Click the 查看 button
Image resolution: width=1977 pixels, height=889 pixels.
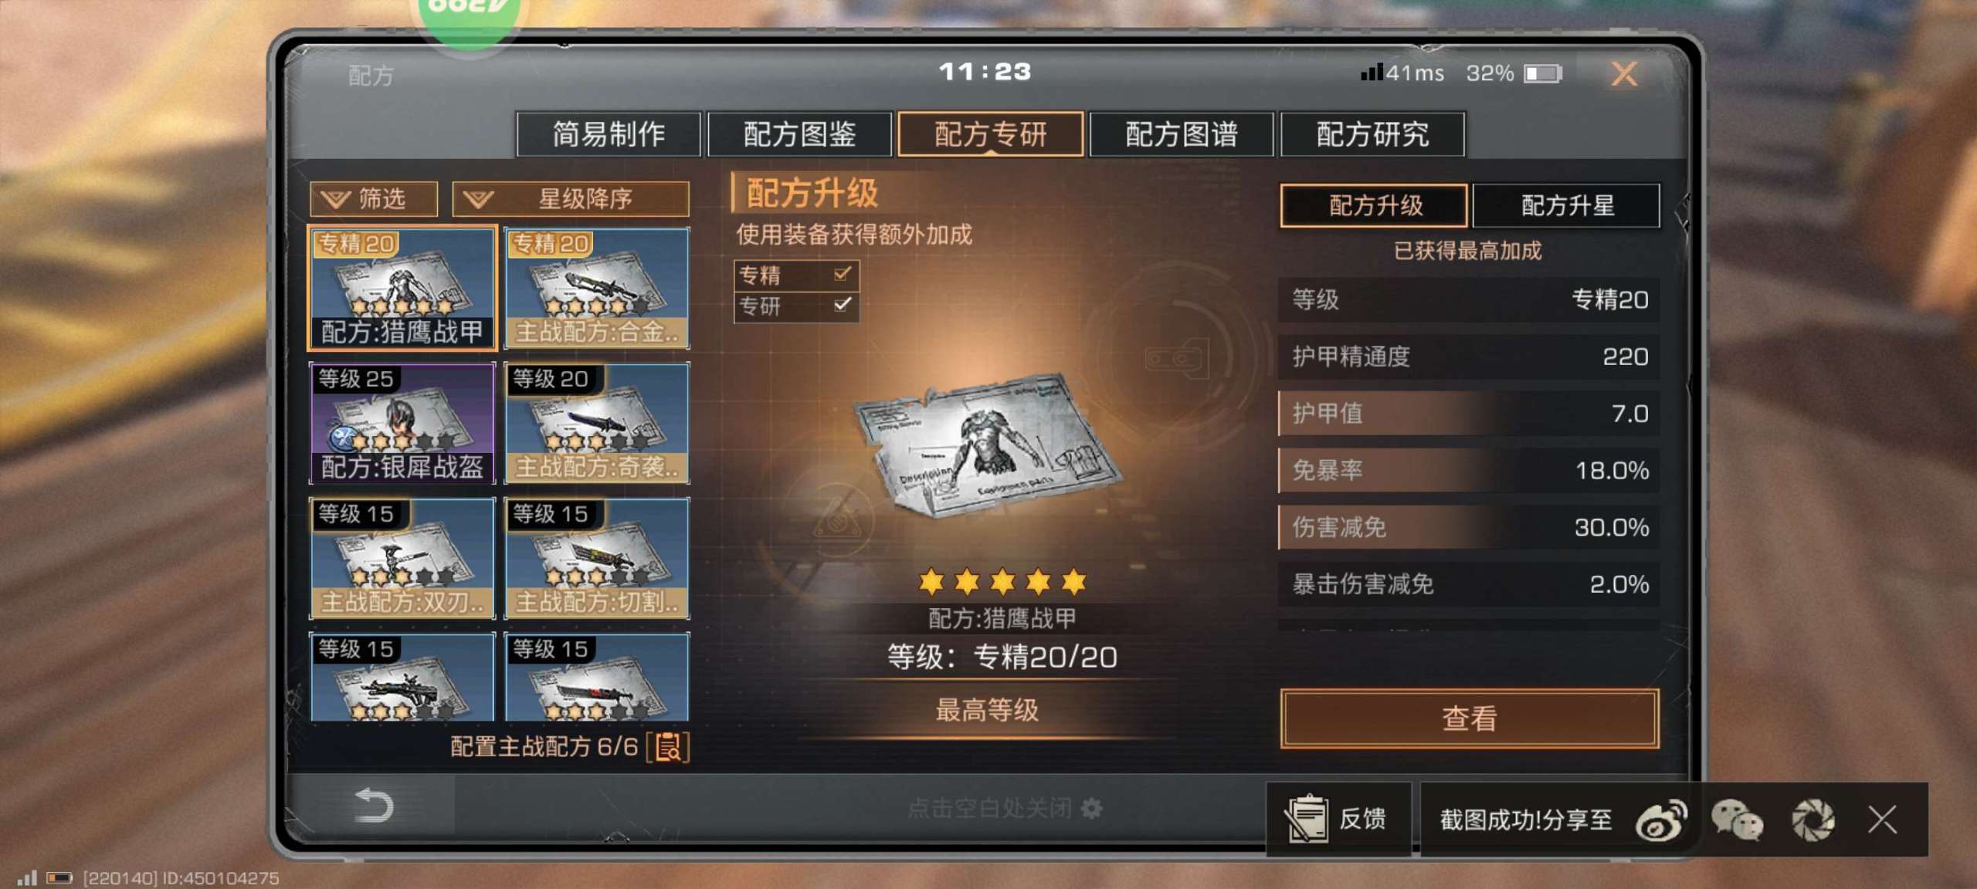pyautogui.click(x=1469, y=718)
